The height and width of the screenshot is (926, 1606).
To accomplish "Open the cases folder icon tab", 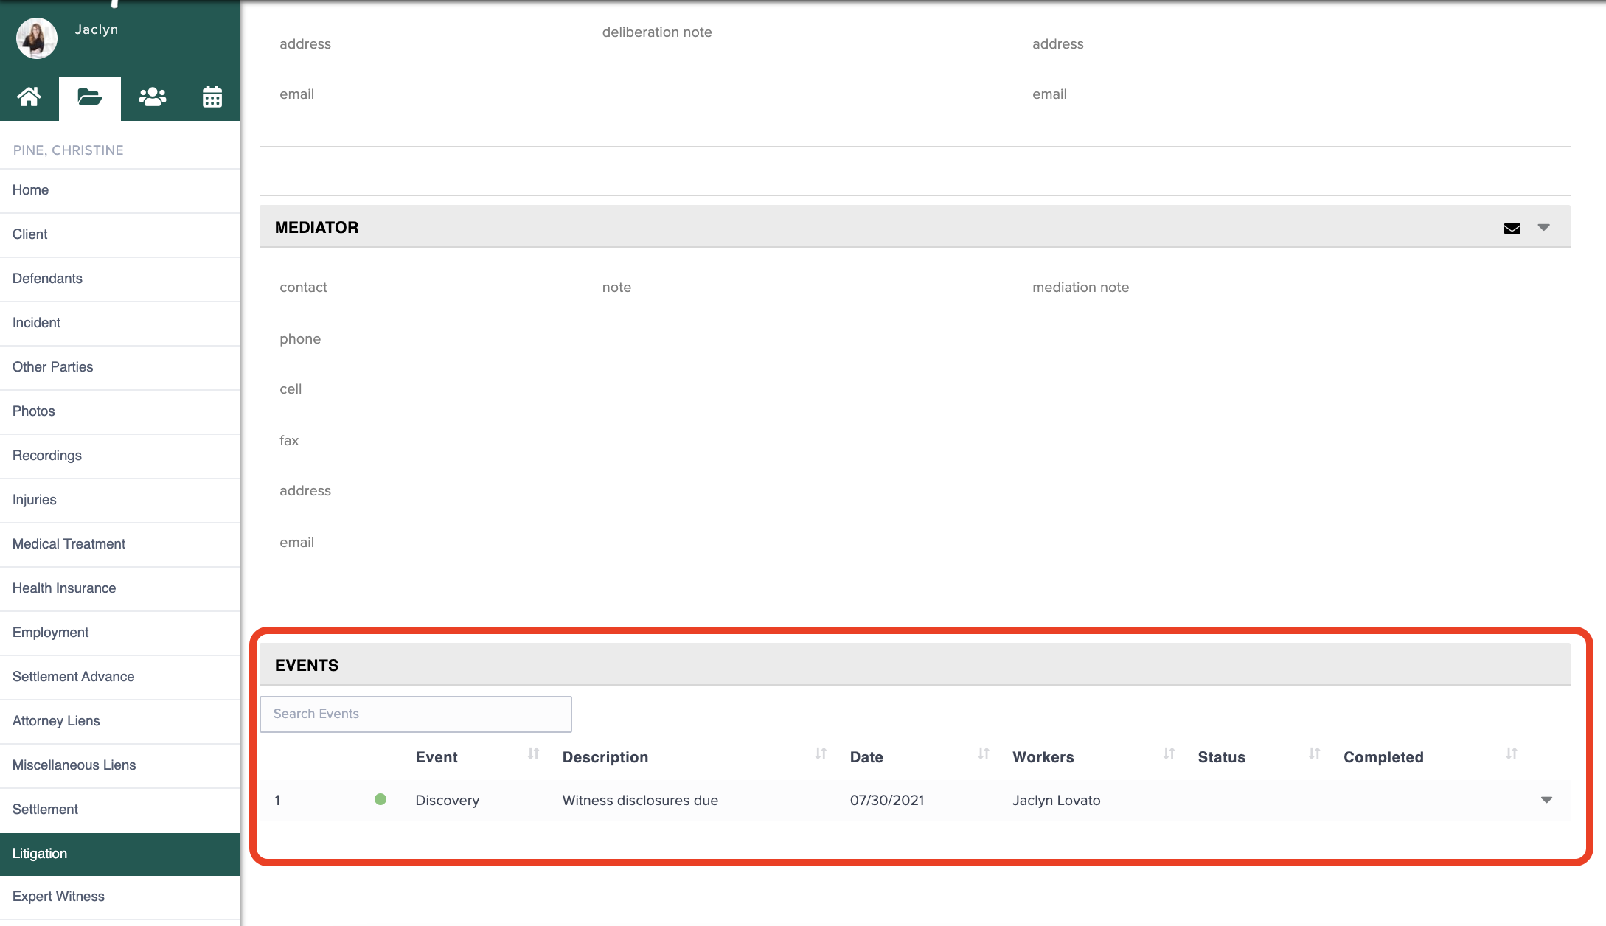I will coord(90,97).
